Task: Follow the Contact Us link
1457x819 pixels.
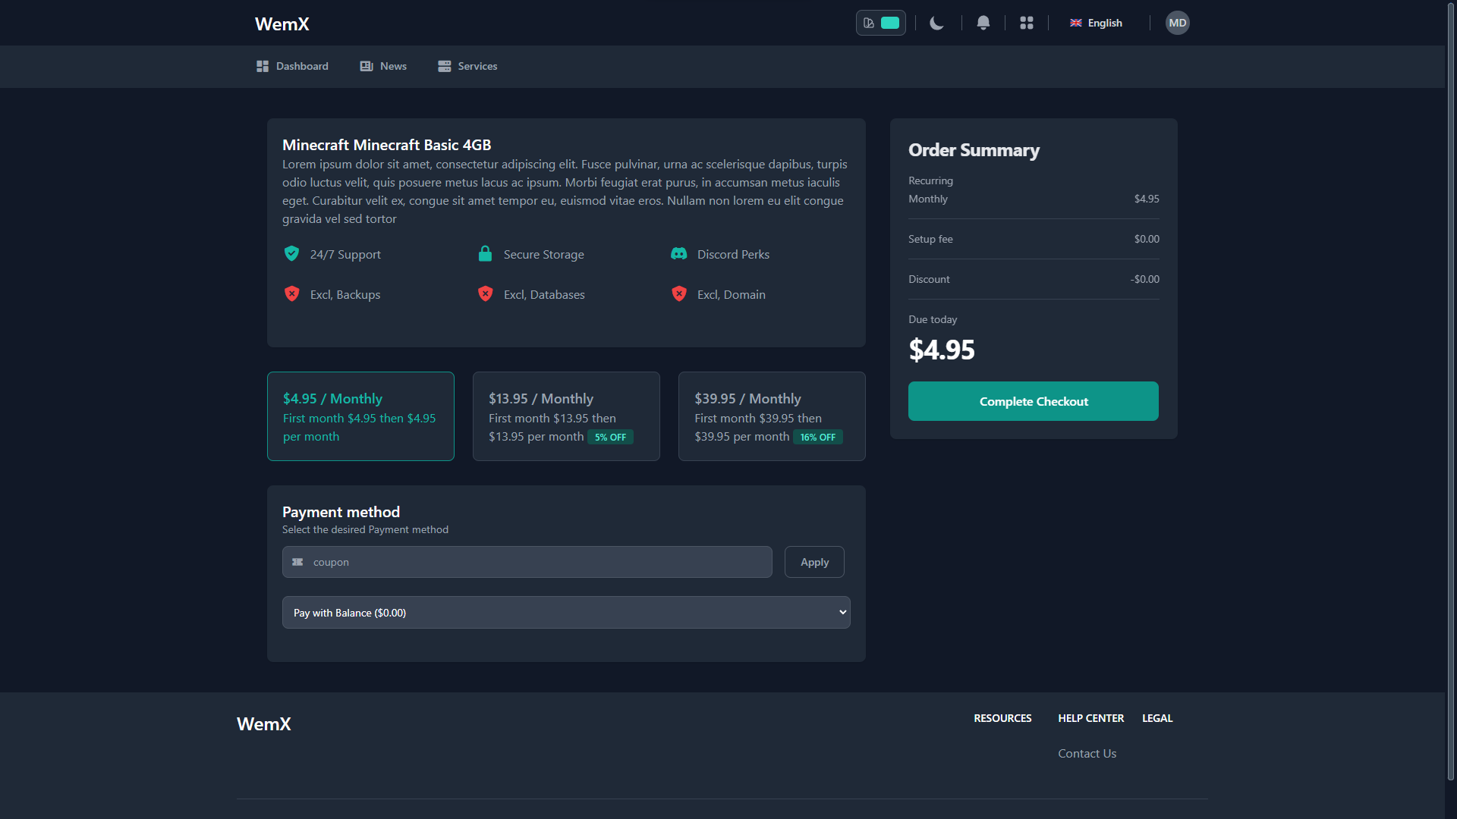Action: (1087, 753)
